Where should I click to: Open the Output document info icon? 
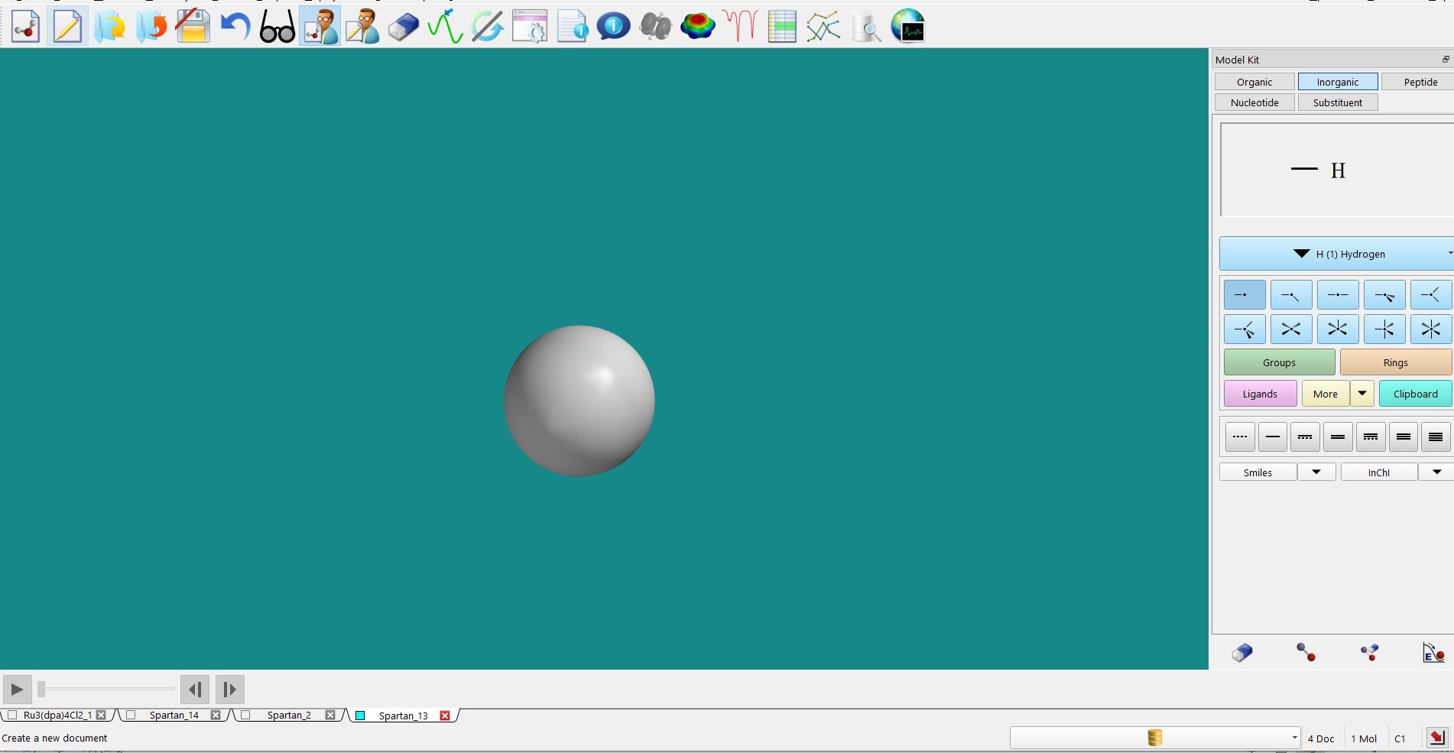tap(572, 26)
